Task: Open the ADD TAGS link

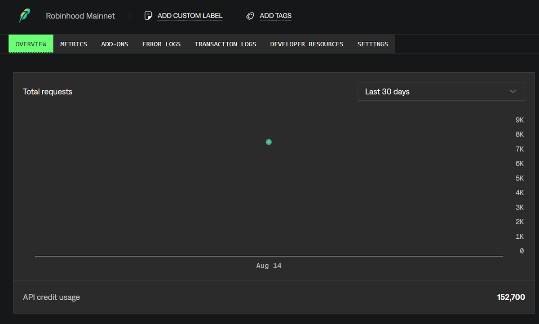Action: click(276, 16)
